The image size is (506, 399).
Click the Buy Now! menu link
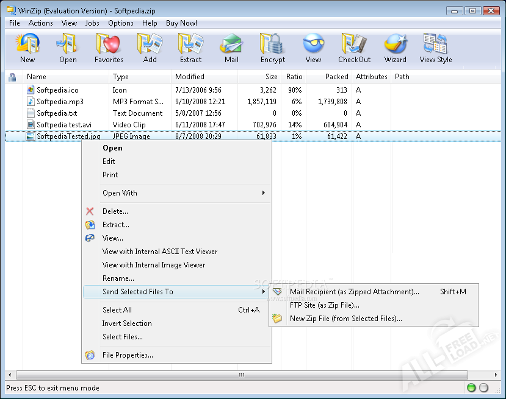[x=181, y=23]
